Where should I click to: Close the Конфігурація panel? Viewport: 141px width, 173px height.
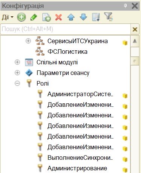tap(135, 6)
